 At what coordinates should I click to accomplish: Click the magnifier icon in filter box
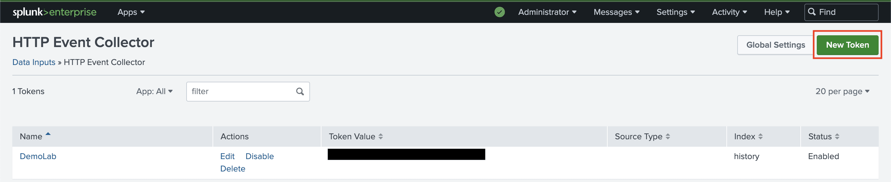tap(300, 91)
